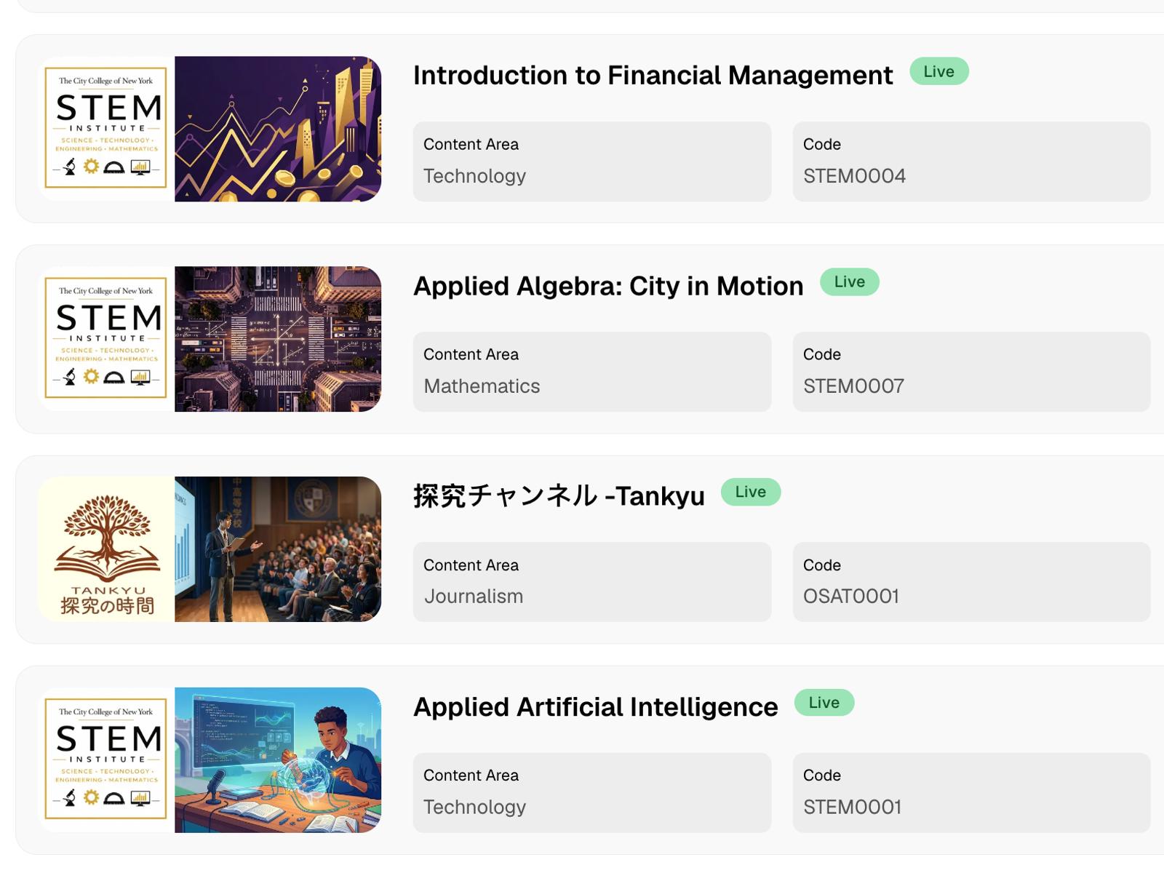Screen dimensions: 1164x873
Task: Click Live badge next to Applied Artificial Intelligence
Action: coord(824,702)
